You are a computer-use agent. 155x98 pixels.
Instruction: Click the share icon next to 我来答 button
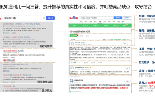pyautogui.click(x=80, y=36)
